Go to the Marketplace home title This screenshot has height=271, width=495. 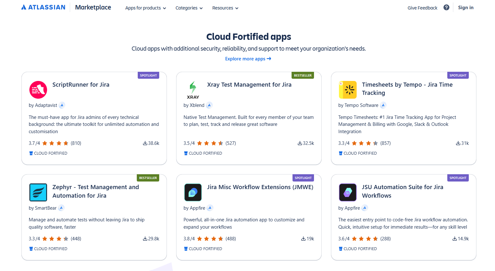93,7
